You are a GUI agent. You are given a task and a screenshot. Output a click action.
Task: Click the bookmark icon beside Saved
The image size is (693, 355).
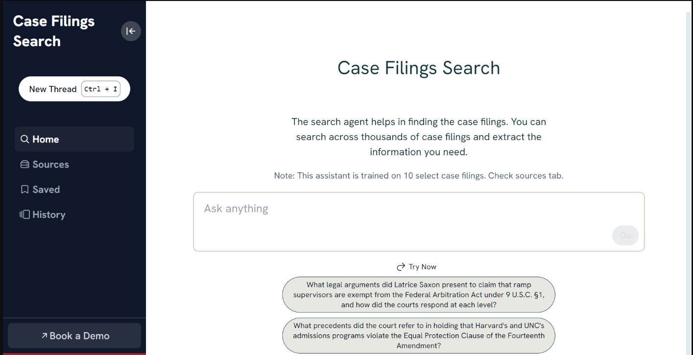[24, 189]
